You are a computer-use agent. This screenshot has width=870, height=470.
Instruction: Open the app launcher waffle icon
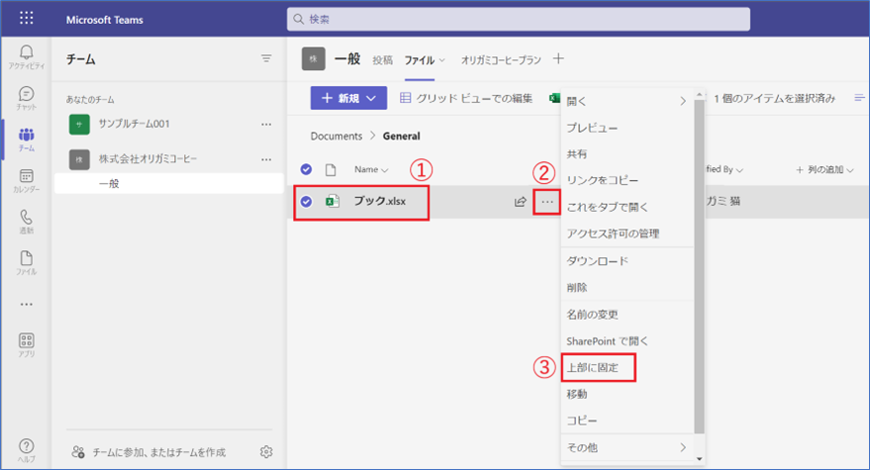(x=27, y=19)
